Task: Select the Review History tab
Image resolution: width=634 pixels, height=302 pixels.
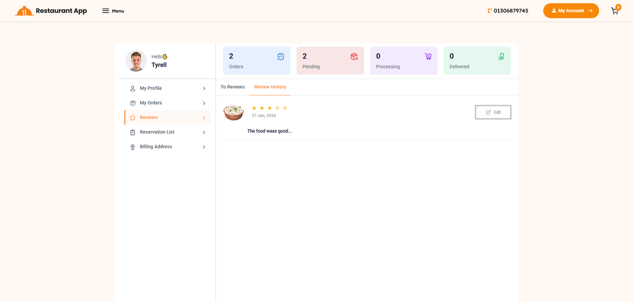Action: tap(270, 87)
